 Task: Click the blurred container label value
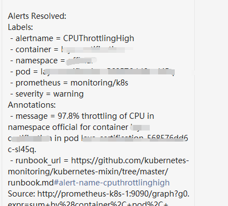(x=97, y=49)
